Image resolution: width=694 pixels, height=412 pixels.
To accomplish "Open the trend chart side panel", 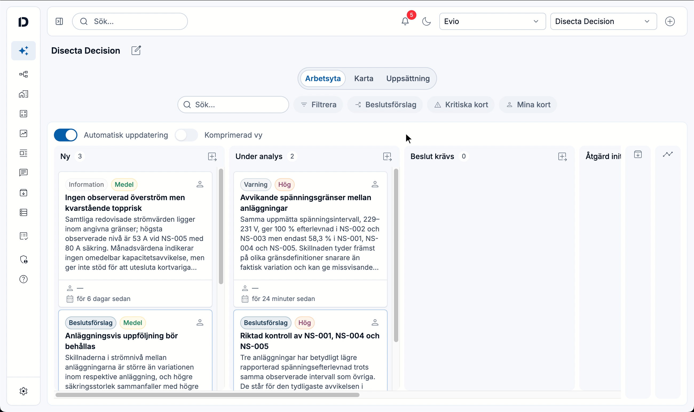I will pyautogui.click(x=668, y=154).
